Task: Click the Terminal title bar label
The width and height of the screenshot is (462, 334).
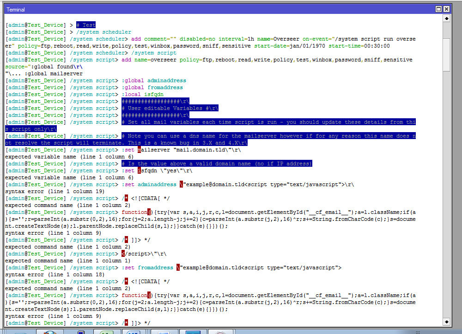Action: click(x=16, y=10)
